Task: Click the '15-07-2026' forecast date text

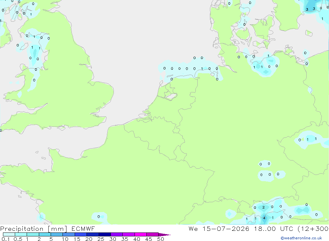Action: 226,229
